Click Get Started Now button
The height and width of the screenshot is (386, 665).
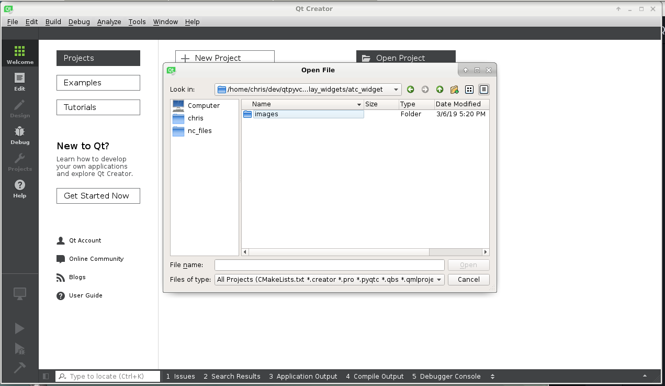(x=98, y=196)
